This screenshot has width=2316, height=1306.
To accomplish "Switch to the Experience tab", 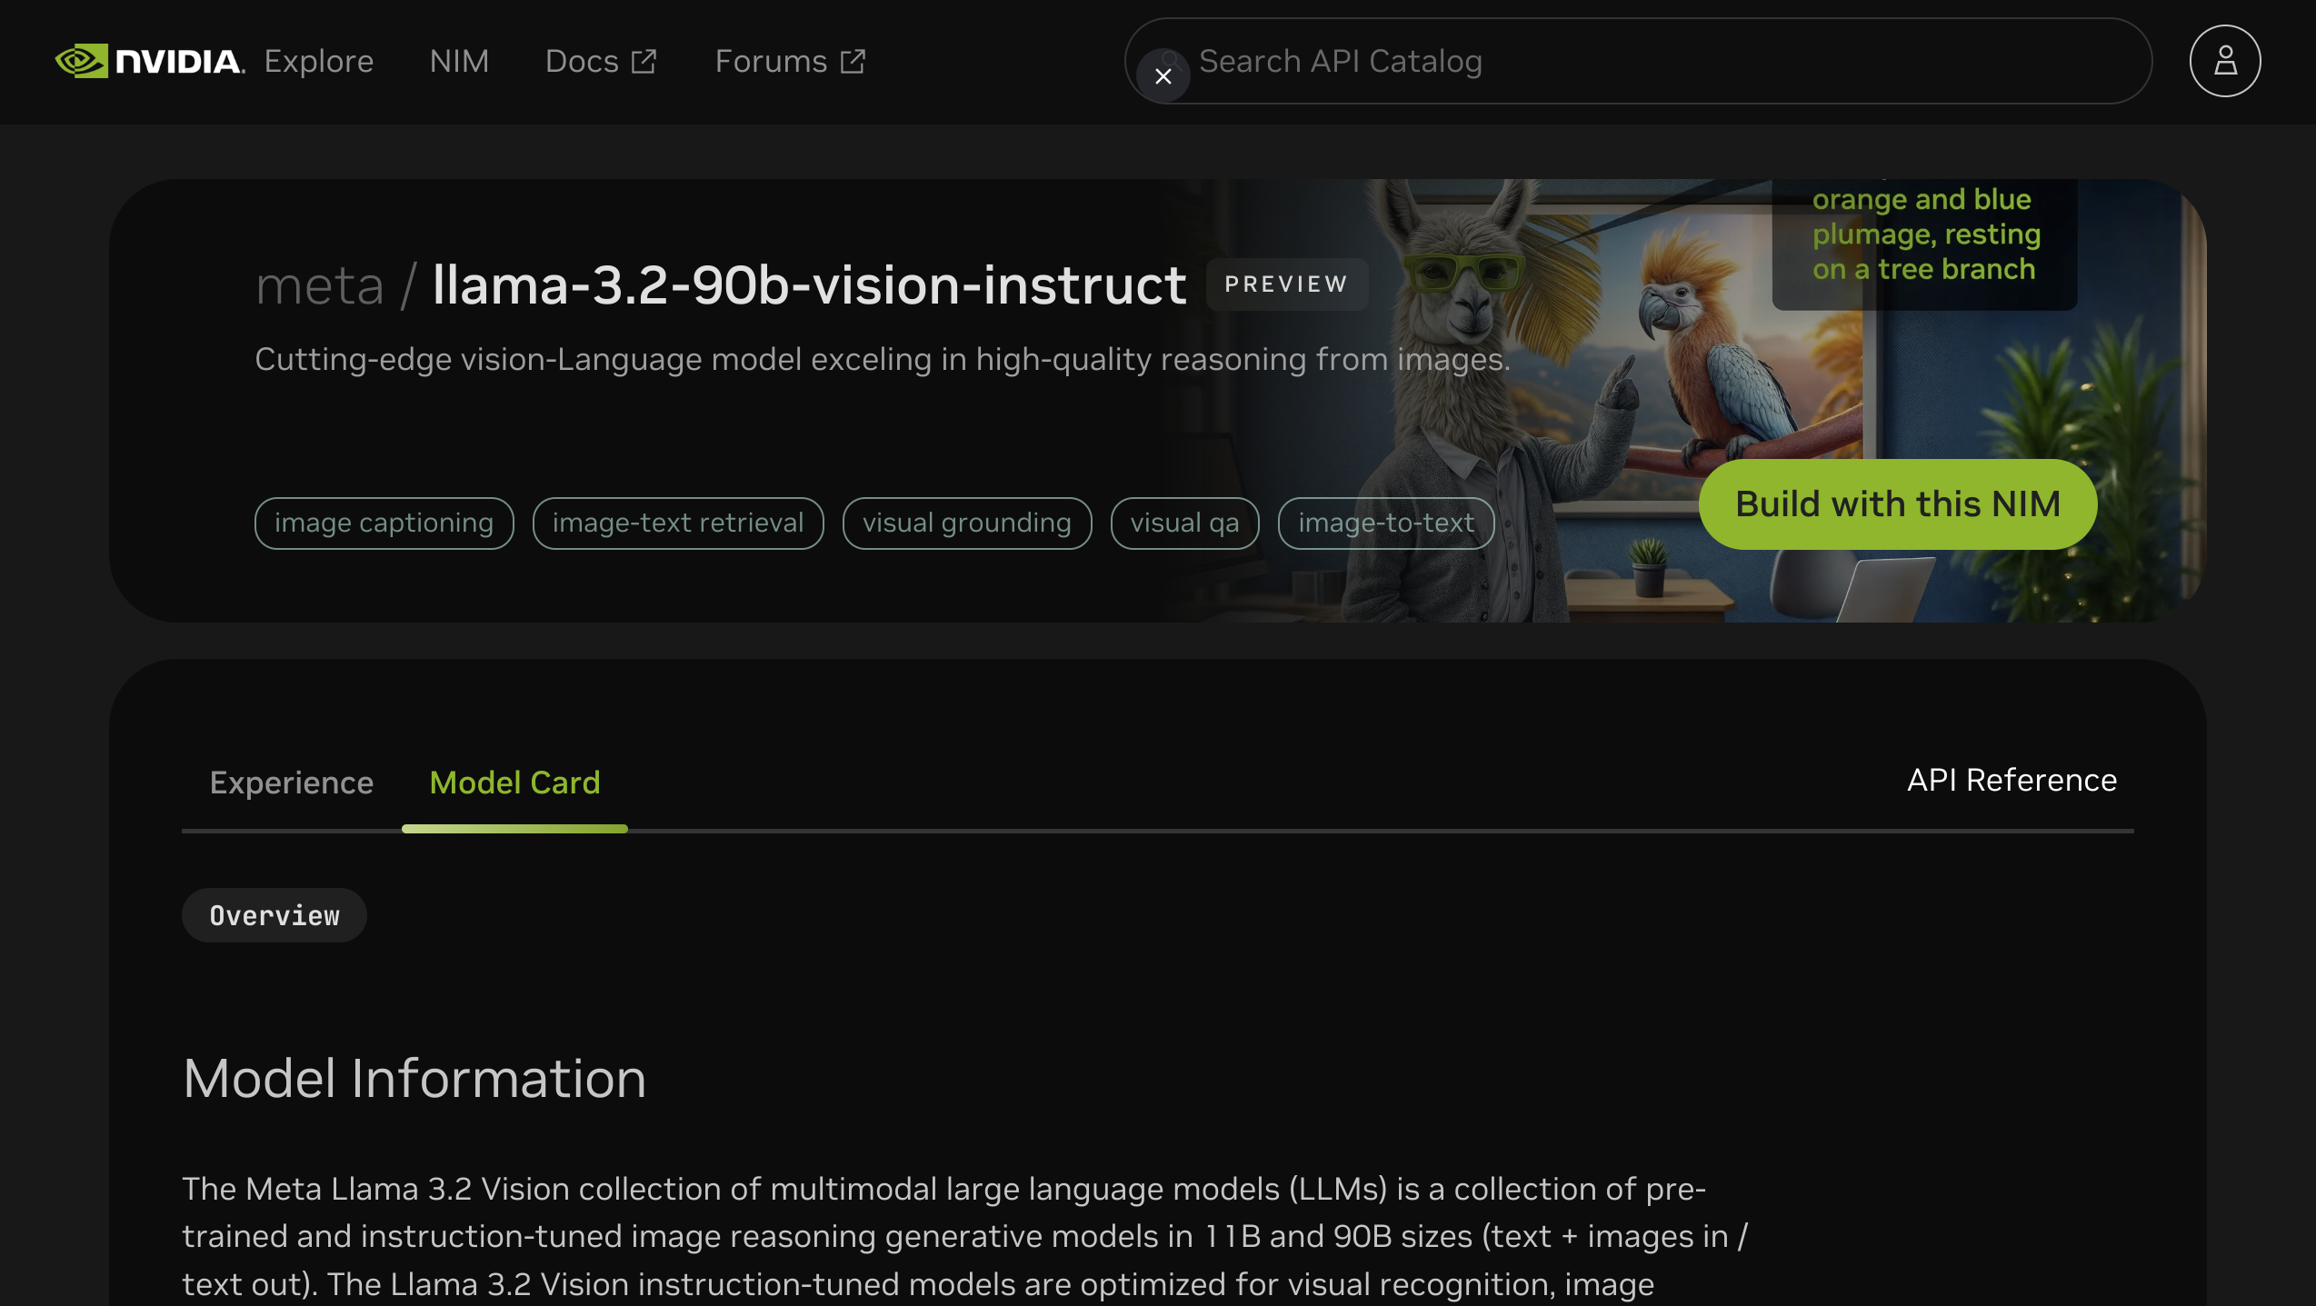I will pos(292,783).
